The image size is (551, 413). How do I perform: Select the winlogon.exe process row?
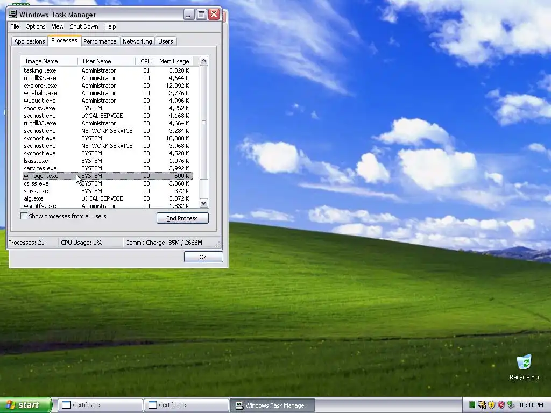pos(107,176)
